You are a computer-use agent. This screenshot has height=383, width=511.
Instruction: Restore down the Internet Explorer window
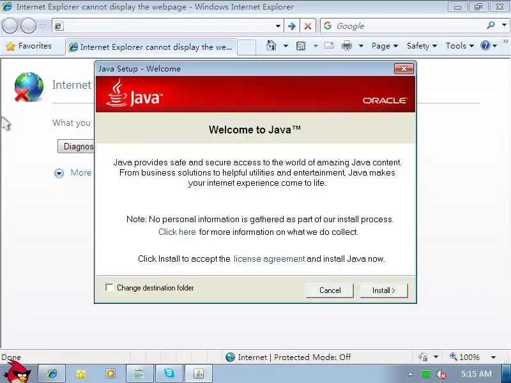(x=478, y=7)
